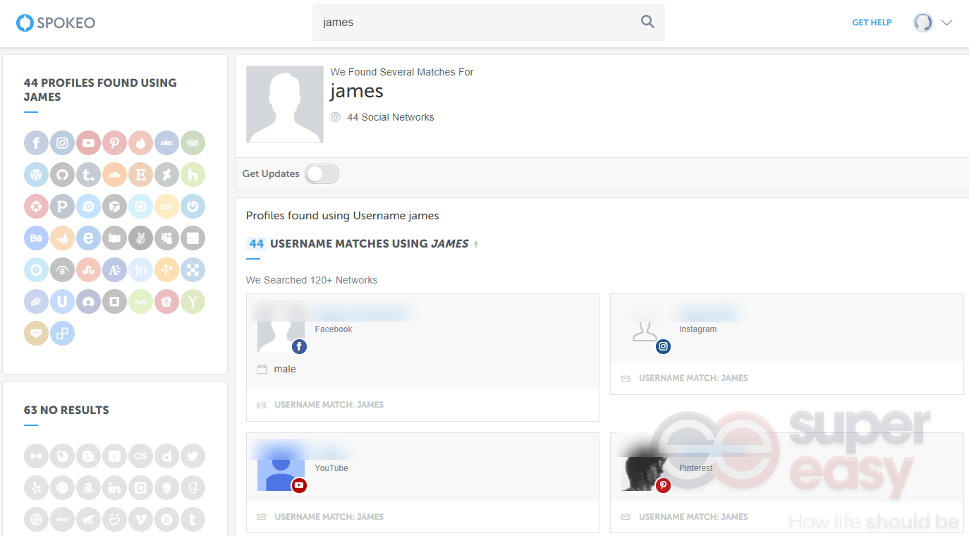Select the greyed eBay icon
This screenshot has height=536, width=969.
62,520
